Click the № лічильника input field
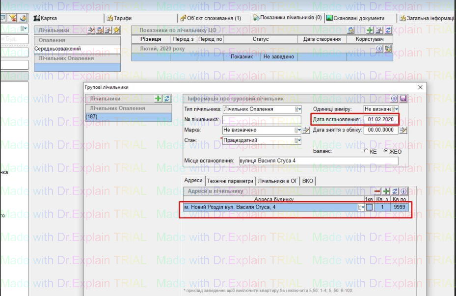Screen dimensions: 456x296 click(261, 120)
